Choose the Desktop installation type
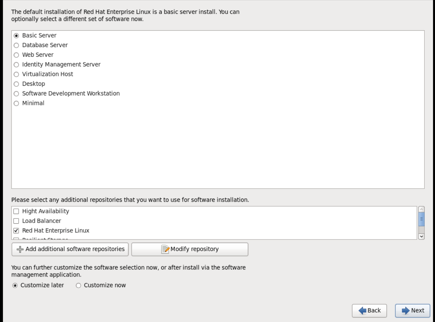 (x=16, y=84)
